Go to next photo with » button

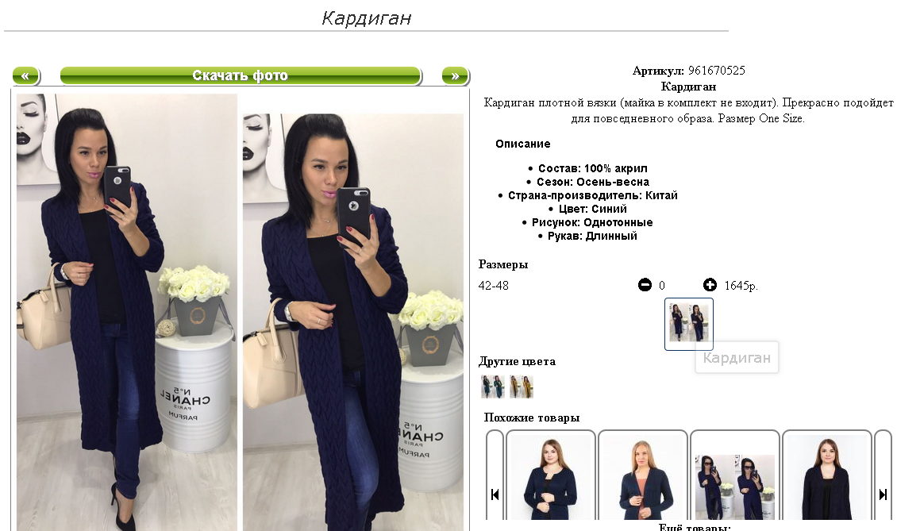tap(456, 75)
